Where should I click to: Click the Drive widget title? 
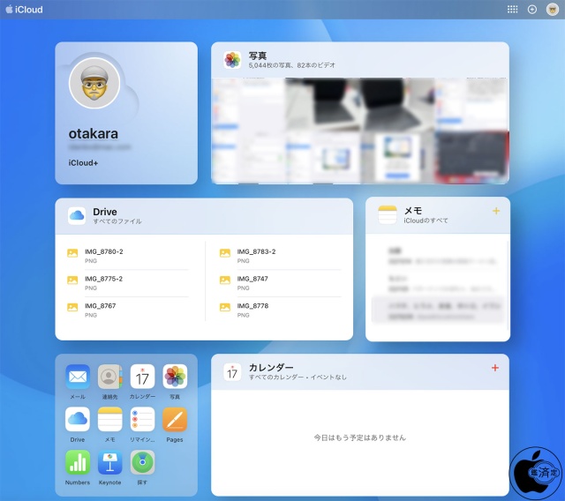point(105,212)
